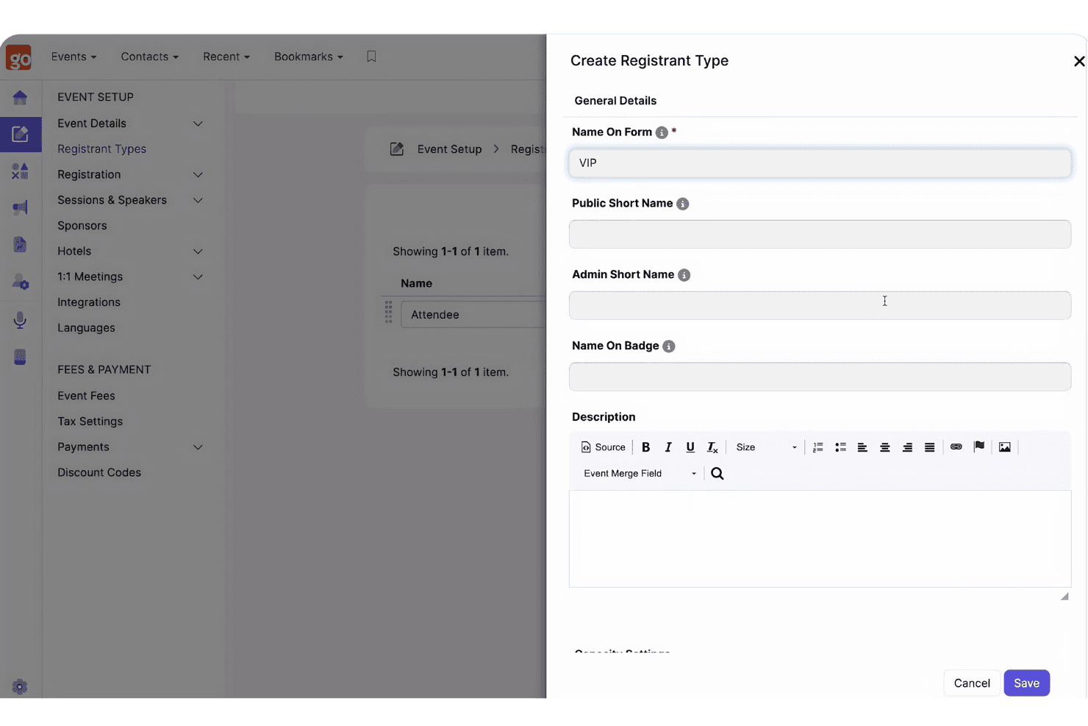Align description text right
The height and width of the screenshot is (726, 1088).
click(908, 447)
